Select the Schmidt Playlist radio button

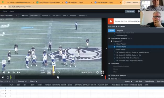(115, 36)
